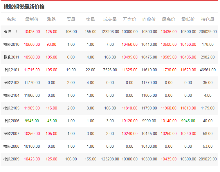Click the 橡胶2105 contract name
The image size is (220, 172).
(11, 108)
